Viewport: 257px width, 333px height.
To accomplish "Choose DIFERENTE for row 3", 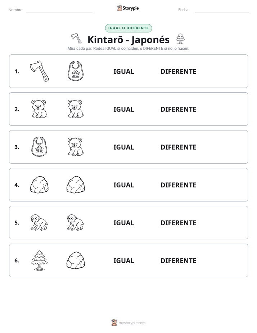I will [178, 147].
